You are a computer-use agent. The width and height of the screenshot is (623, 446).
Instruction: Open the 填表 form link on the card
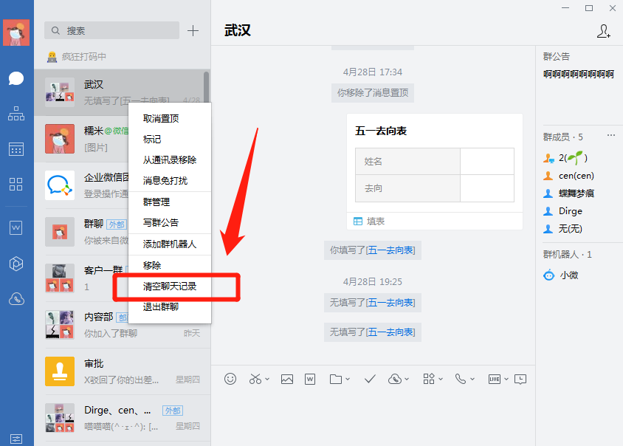369,222
